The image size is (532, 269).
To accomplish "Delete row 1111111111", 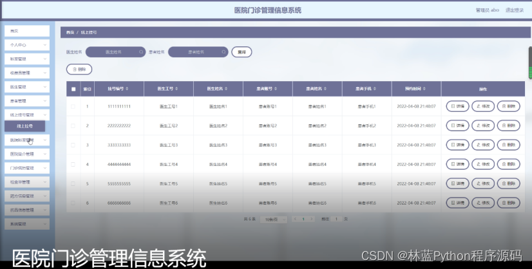I will [509, 107].
